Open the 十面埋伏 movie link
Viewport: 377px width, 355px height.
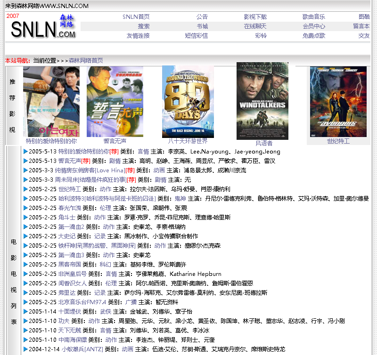click(69, 312)
